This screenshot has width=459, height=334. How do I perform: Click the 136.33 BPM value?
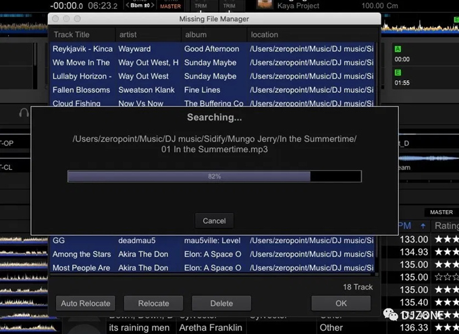tap(414, 327)
